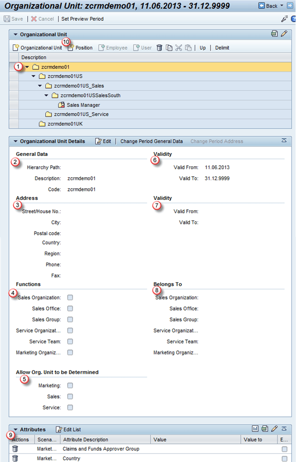
Task: Click the copy icon in Organizational Unit toolbar
Action: (x=169, y=48)
